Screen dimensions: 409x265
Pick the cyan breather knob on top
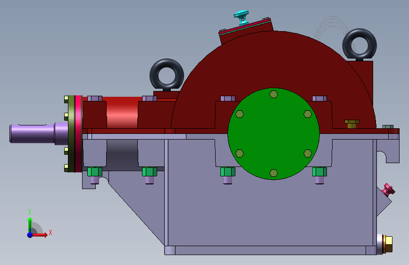242,17
